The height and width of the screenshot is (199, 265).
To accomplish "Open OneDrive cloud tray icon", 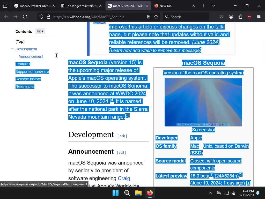I will (219, 193).
